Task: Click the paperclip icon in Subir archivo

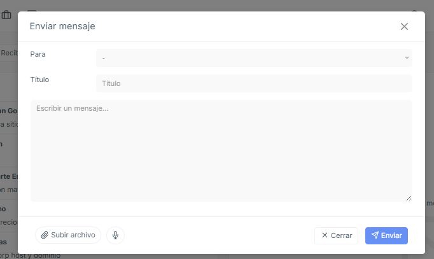Action: click(x=45, y=235)
